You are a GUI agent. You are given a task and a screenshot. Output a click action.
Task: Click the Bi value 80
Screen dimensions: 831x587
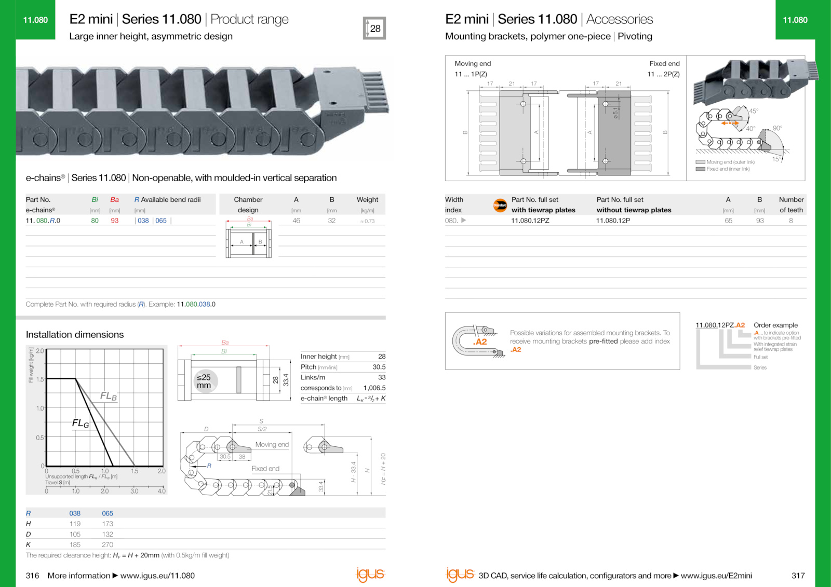coord(95,221)
